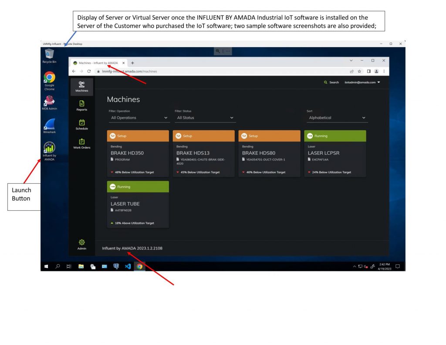Open the LASER LCPSR machine card

[x=335, y=154]
